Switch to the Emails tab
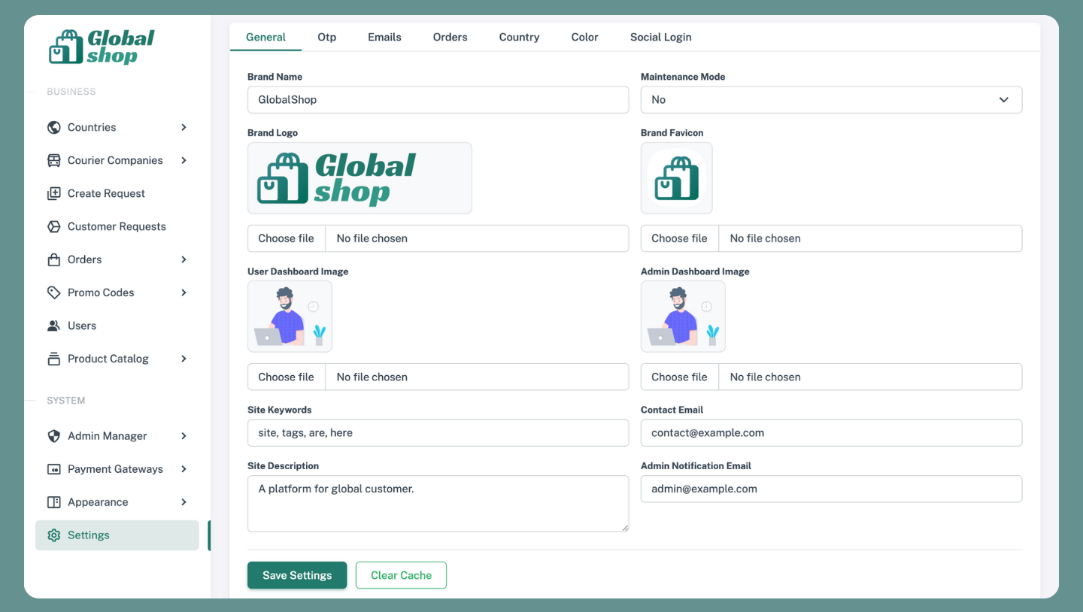Viewport: 1083px width, 612px height. point(384,37)
